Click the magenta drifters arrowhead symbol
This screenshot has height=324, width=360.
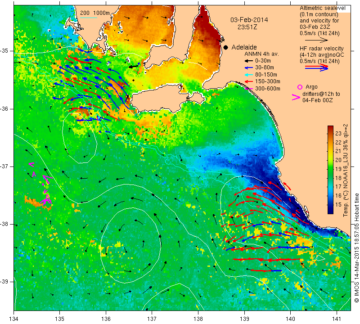296,97
